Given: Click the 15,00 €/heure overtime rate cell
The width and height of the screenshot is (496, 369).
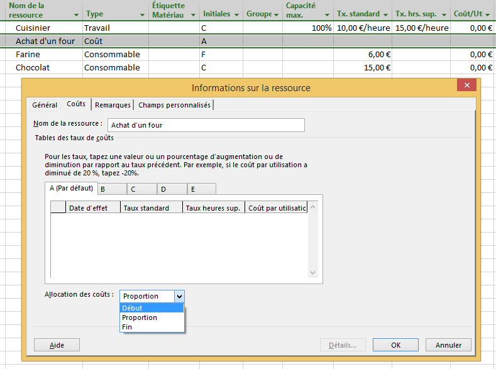Looking at the screenshot, I should [421, 28].
